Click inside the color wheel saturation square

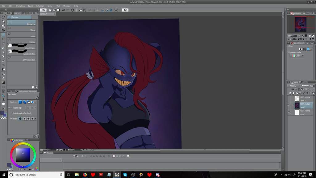click(x=23, y=155)
